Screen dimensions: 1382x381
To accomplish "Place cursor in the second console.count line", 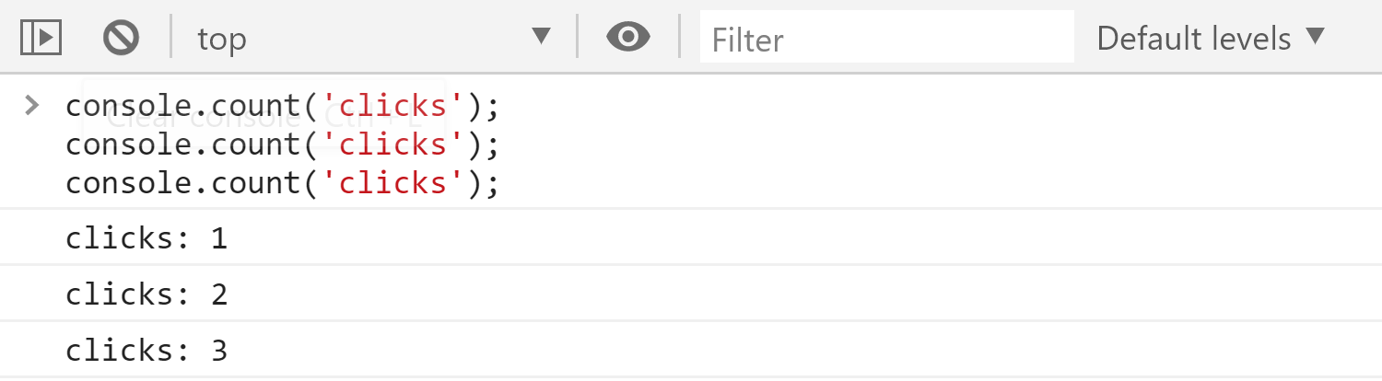I will 281,145.
